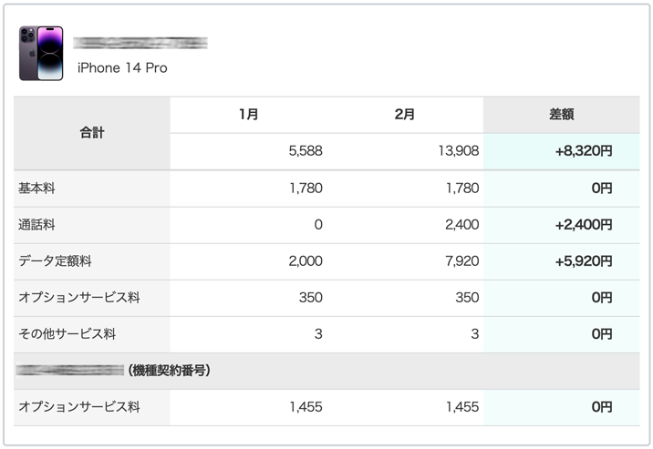
Task: Click the 1,455 January option service amount
Action: coord(306,407)
